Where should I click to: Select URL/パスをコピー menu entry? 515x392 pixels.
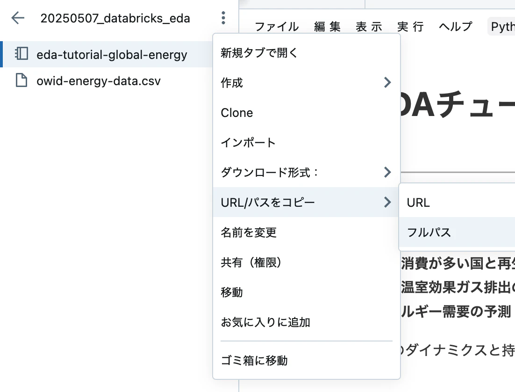[306, 202]
